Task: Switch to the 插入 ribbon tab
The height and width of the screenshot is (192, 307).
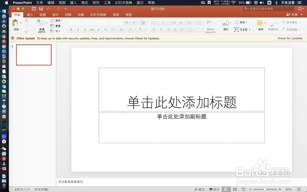Action: click(30, 14)
